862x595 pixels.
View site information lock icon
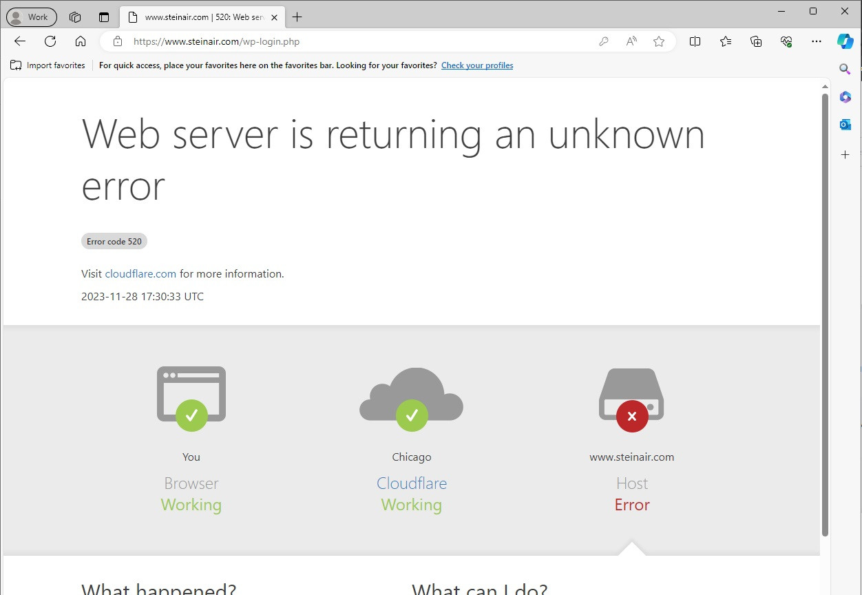(x=118, y=41)
